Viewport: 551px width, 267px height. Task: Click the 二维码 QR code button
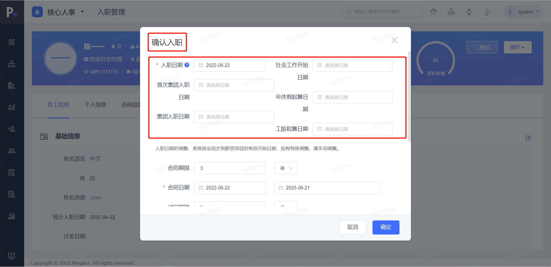click(x=482, y=47)
